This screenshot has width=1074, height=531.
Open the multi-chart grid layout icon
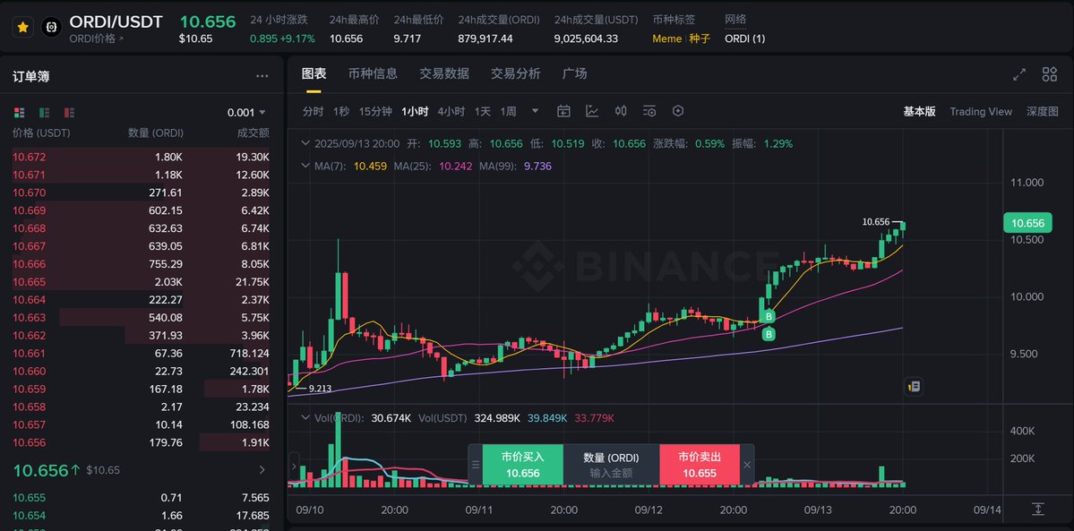click(1049, 74)
